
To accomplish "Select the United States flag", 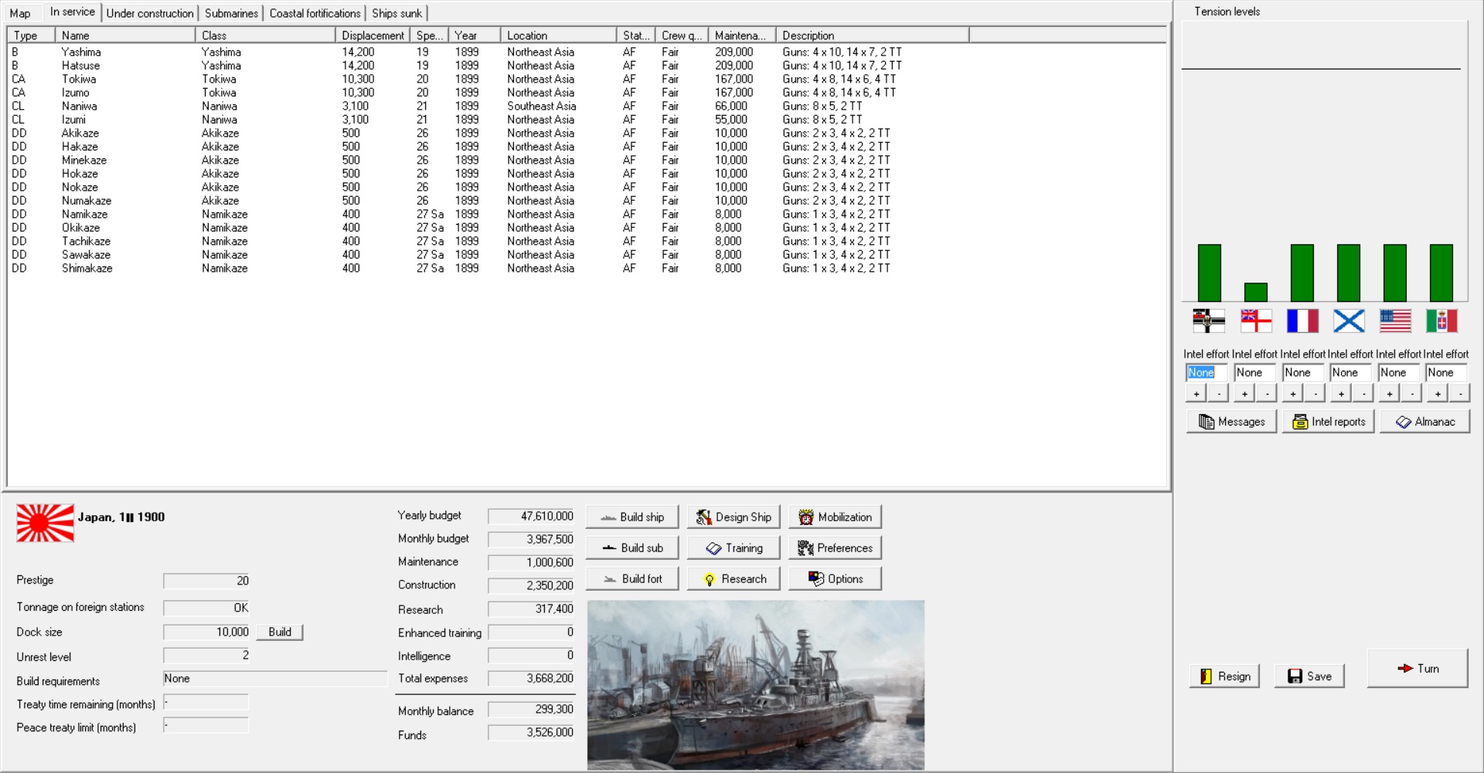I will (x=1395, y=320).
